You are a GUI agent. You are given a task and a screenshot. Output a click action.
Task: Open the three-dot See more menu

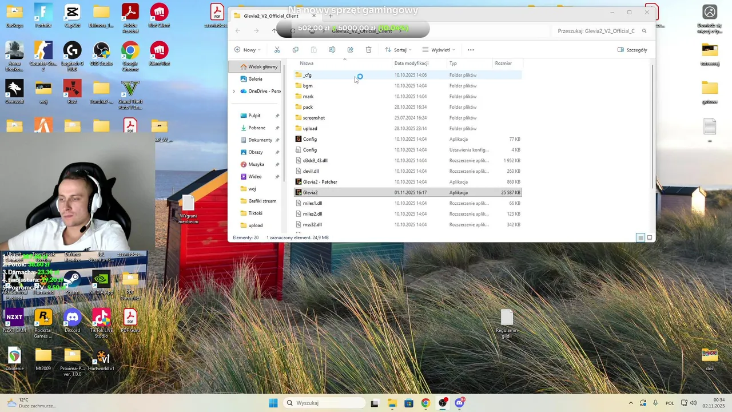pos(471,50)
